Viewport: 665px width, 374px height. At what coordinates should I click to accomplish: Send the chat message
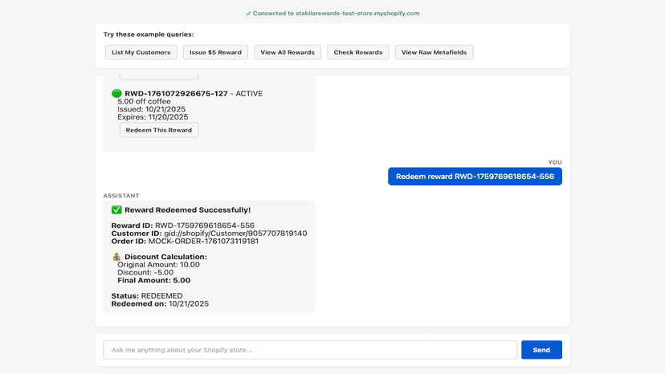(541, 350)
